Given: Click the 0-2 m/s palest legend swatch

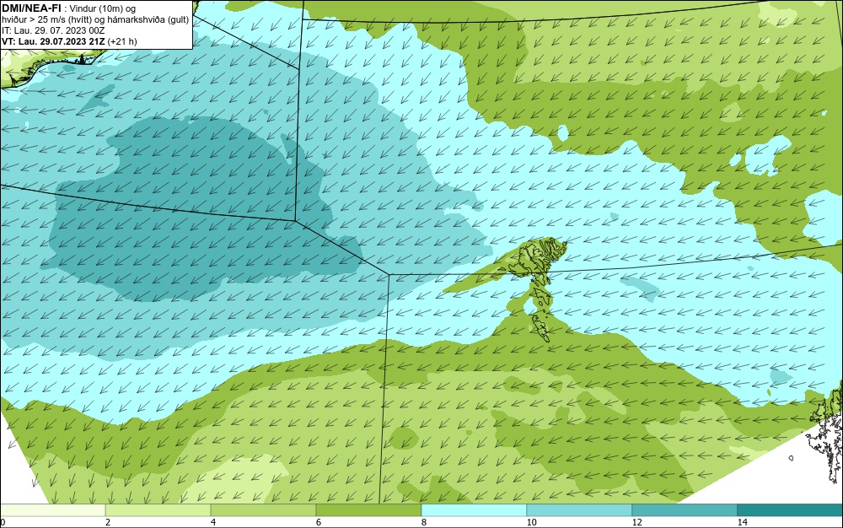Looking at the screenshot, I should [52, 510].
